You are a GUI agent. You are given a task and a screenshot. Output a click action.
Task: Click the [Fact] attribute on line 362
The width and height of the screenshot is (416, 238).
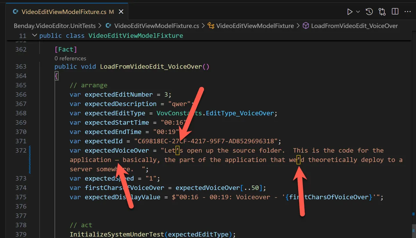(66, 50)
